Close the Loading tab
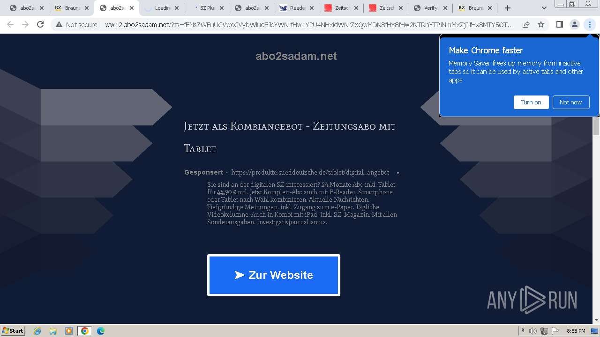 click(x=177, y=8)
